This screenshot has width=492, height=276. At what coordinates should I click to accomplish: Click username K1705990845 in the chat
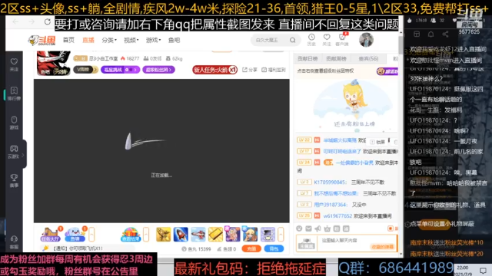[x=331, y=182]
